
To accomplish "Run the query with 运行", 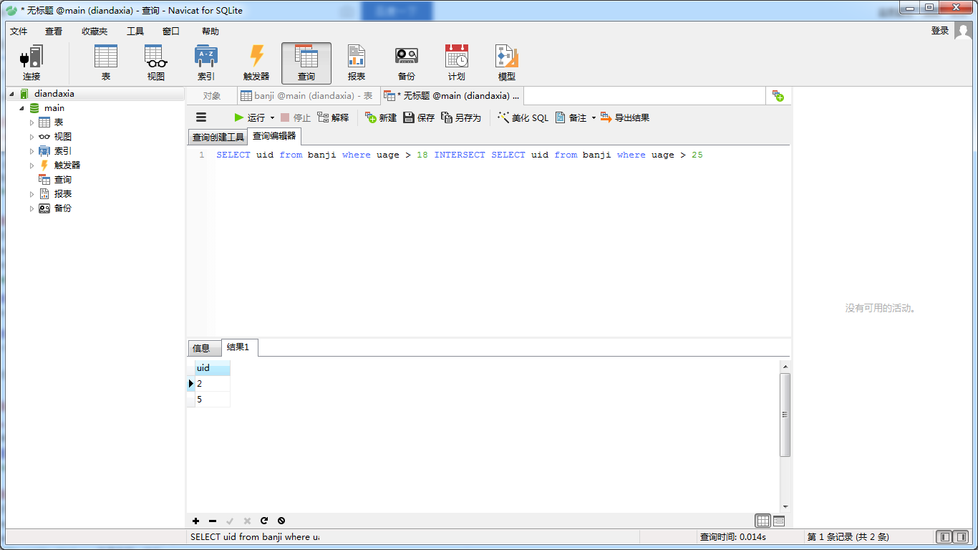I will click(x=249, y=117).
